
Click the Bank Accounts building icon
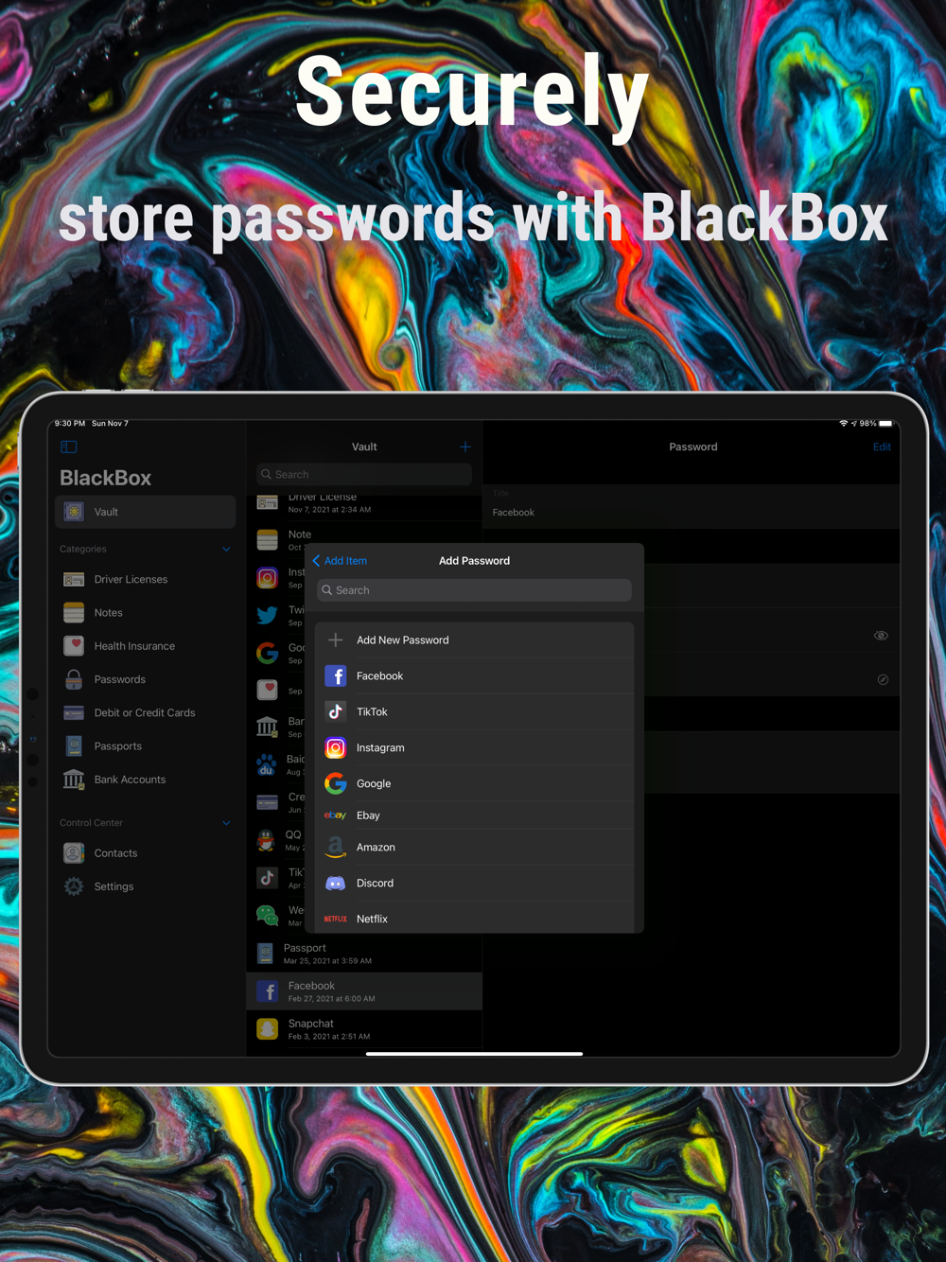point(74,780)
